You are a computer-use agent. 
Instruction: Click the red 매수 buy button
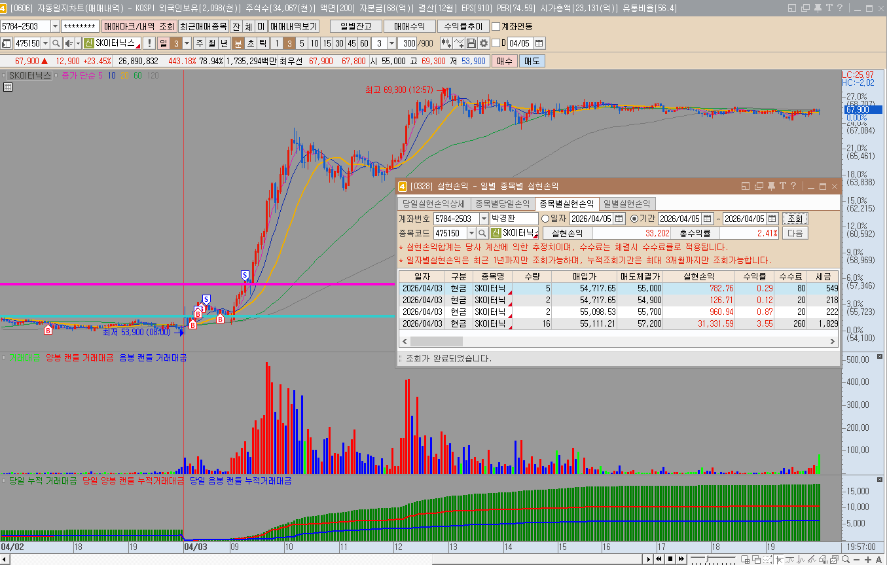505,61
